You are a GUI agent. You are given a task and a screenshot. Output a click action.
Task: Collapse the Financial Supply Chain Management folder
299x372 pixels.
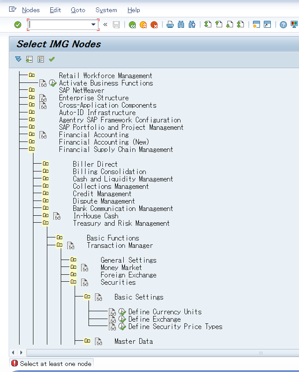[32, 149]
